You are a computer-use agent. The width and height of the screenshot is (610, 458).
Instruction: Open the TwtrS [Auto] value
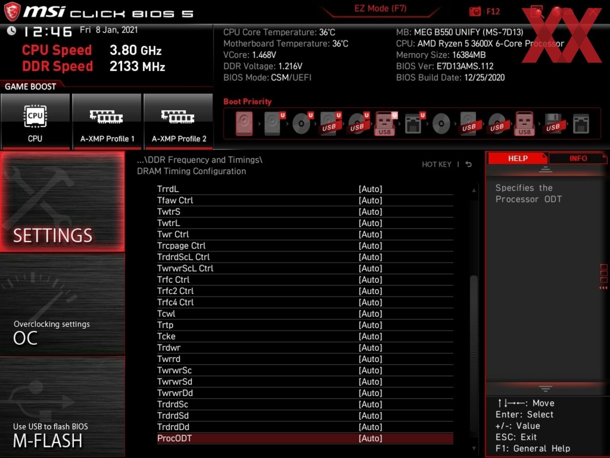point(370,211)
